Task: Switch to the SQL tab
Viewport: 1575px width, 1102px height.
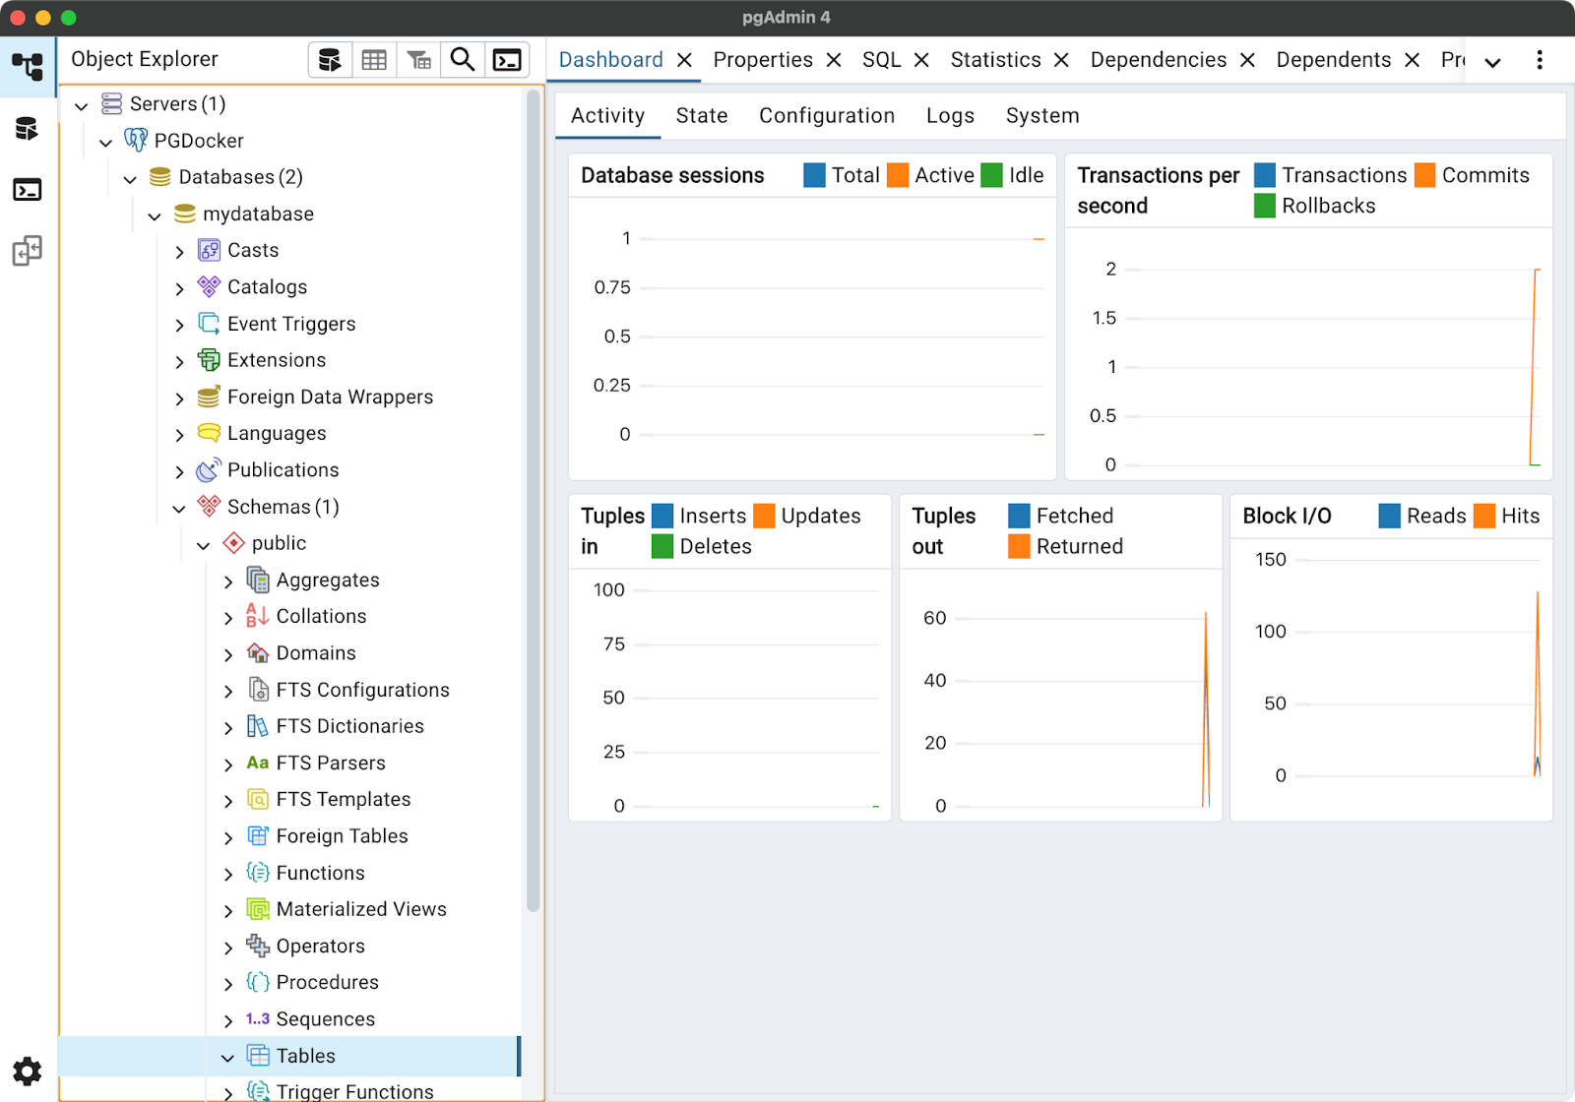Action: 881,60
